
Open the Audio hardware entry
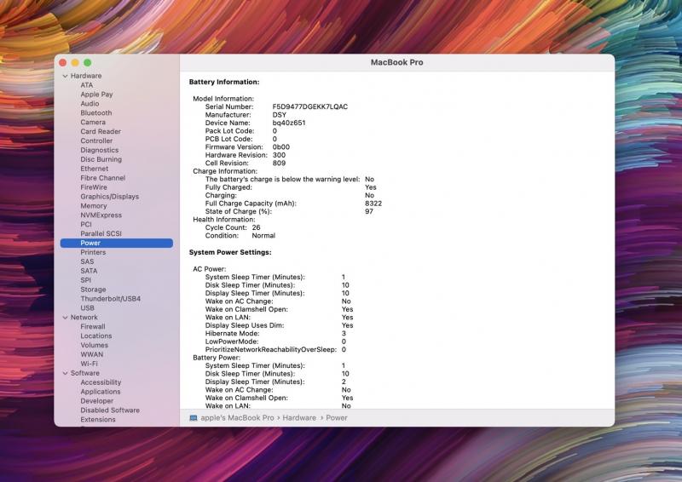click(90, 103)
